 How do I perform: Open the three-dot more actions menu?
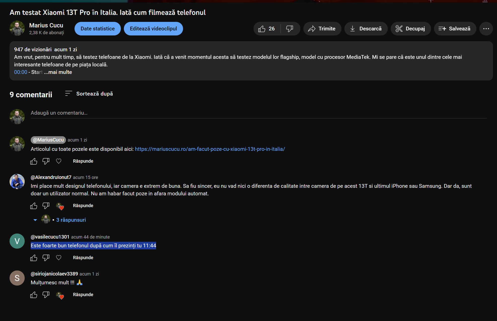(486, 29)
